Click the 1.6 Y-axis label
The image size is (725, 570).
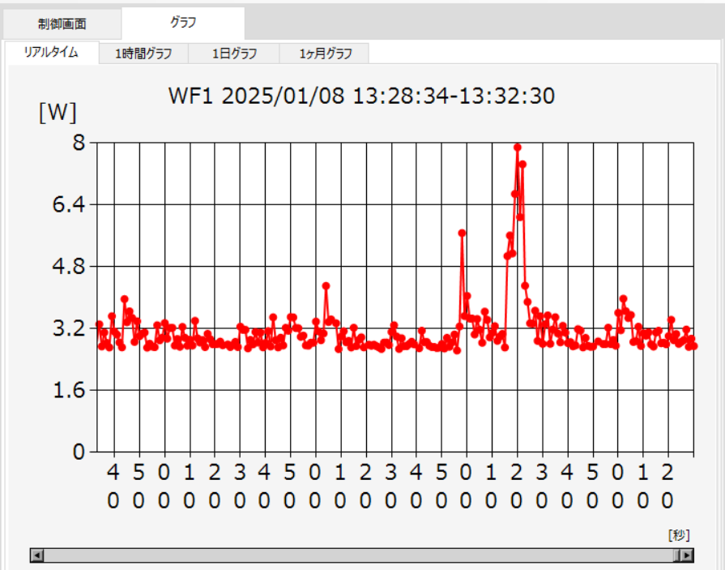coord(69,390)
